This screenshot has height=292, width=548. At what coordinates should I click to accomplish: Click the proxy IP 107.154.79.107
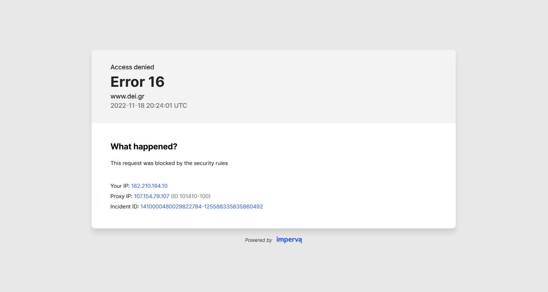point(151,196)
